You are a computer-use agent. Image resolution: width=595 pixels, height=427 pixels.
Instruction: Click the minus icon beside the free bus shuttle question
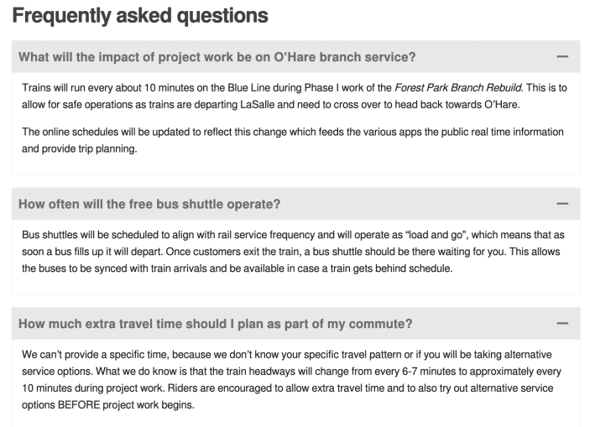[562, 204]
